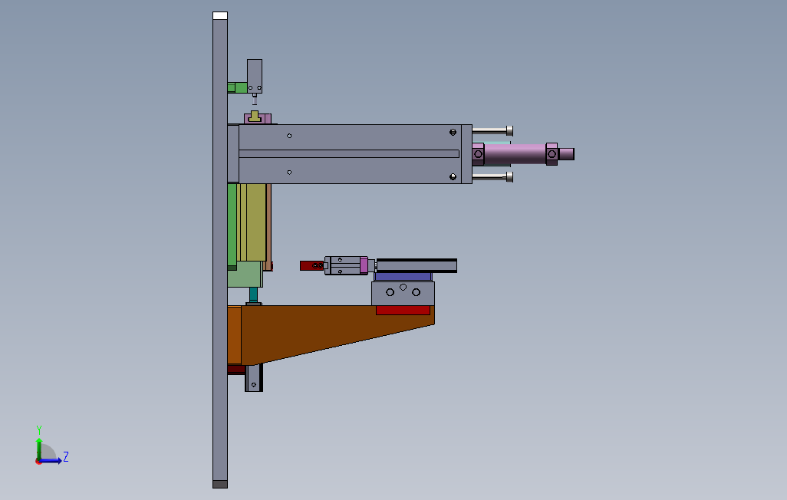Select the pale green block above teal post
The width and height of the screenshot is (787, 500).
click(x=245, y=275)
